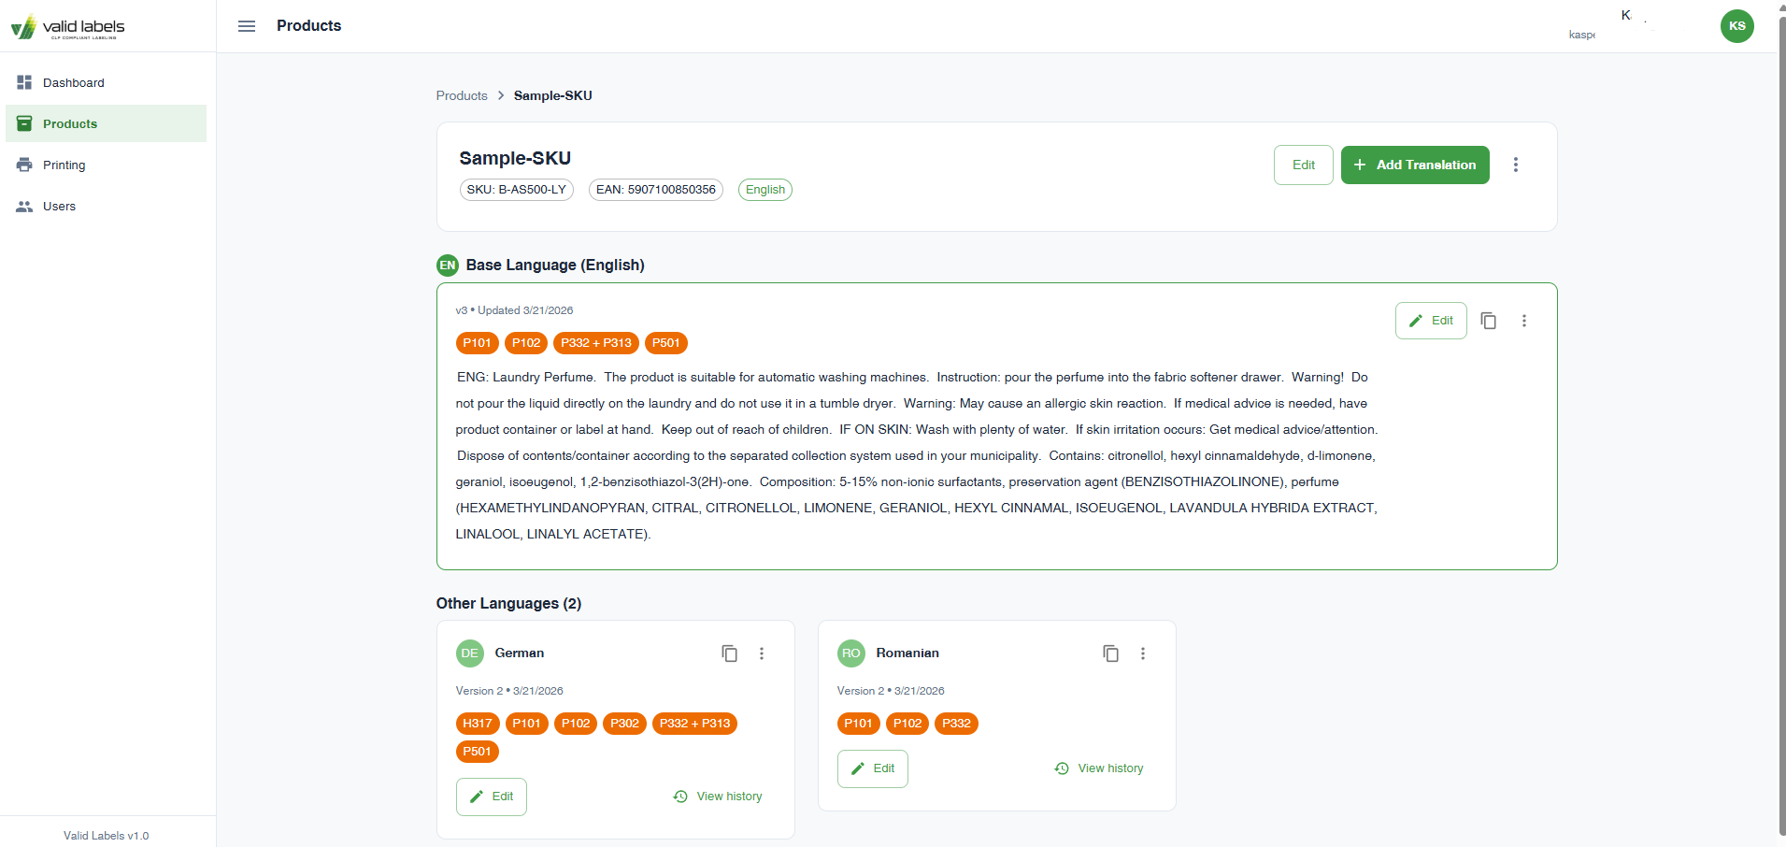Open the KS user avatar

(x=1736, y=26)
